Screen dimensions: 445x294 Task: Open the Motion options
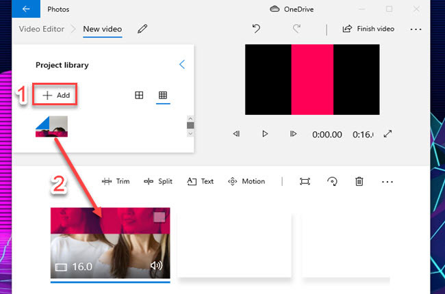pos(246,181)
